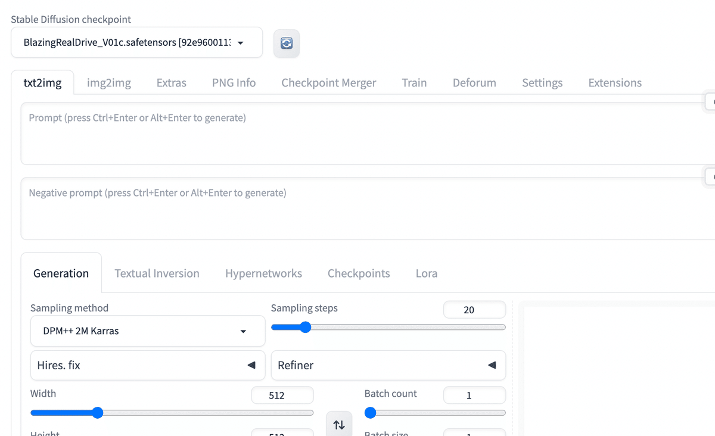This screenshot has height=436, width=715.
Task: Open the Settings tab
Action: pos(542,83)
